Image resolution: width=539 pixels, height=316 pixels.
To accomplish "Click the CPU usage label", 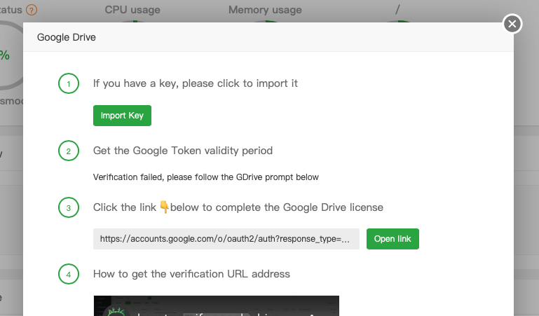I will pyautogui.click(x=132, y=11).
